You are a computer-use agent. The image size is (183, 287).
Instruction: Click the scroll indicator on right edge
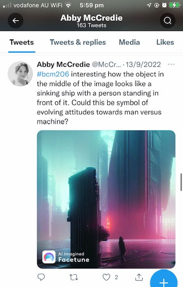(181, 183)
